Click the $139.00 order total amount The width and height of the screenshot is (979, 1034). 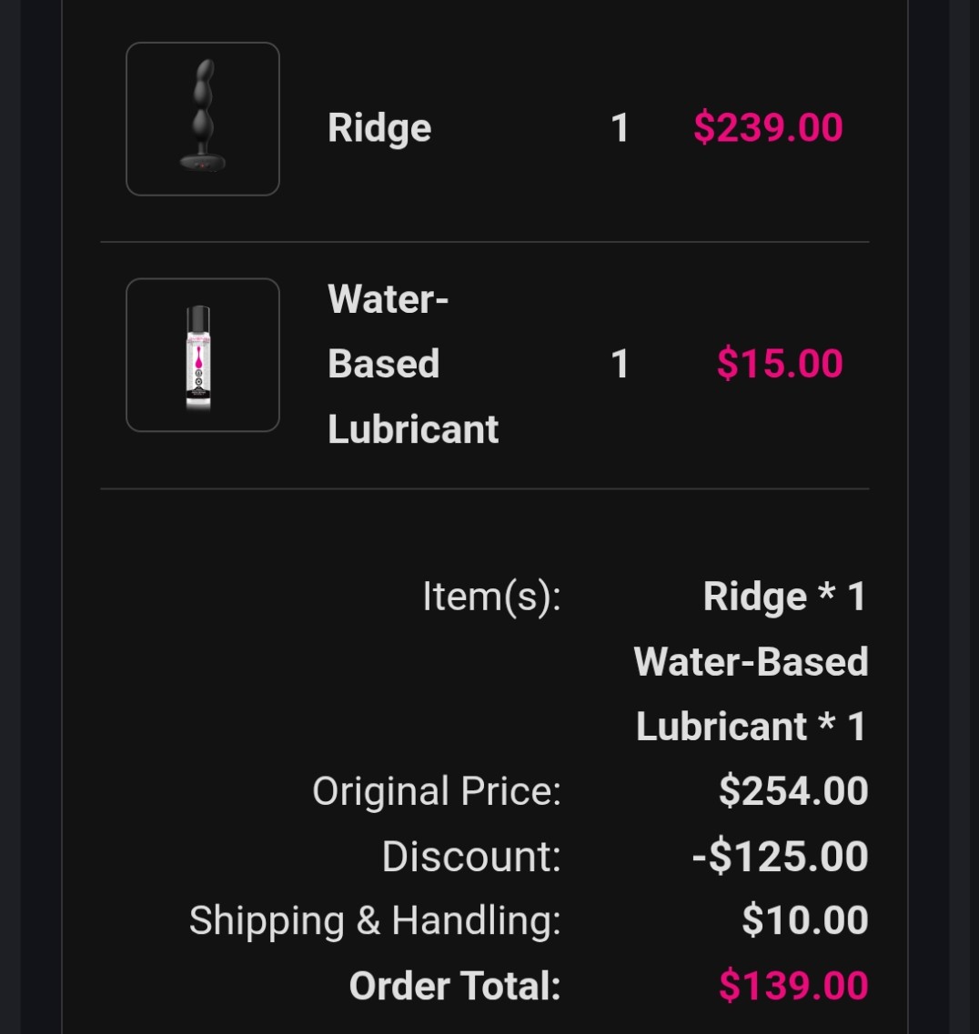pyautogui.click(x=792, y=986)
